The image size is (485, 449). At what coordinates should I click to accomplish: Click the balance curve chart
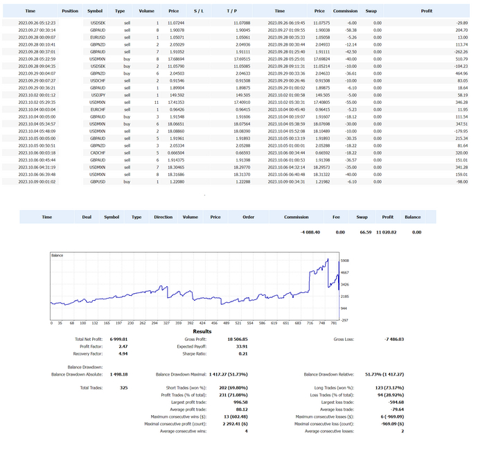195,286
